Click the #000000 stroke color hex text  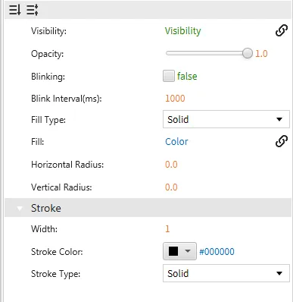click(217, 252)
